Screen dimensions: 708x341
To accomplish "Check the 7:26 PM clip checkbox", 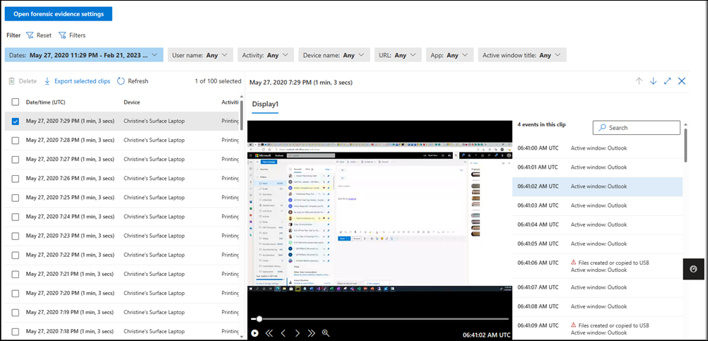I will pyautogui.click(x=16, y=179).
